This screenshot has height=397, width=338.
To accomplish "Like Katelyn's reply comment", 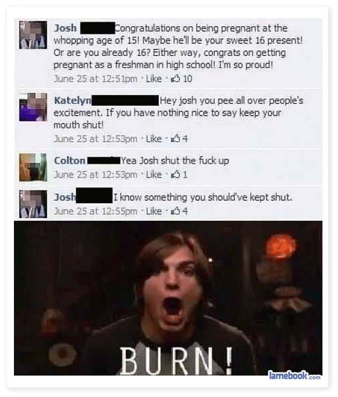I will 154,138.
